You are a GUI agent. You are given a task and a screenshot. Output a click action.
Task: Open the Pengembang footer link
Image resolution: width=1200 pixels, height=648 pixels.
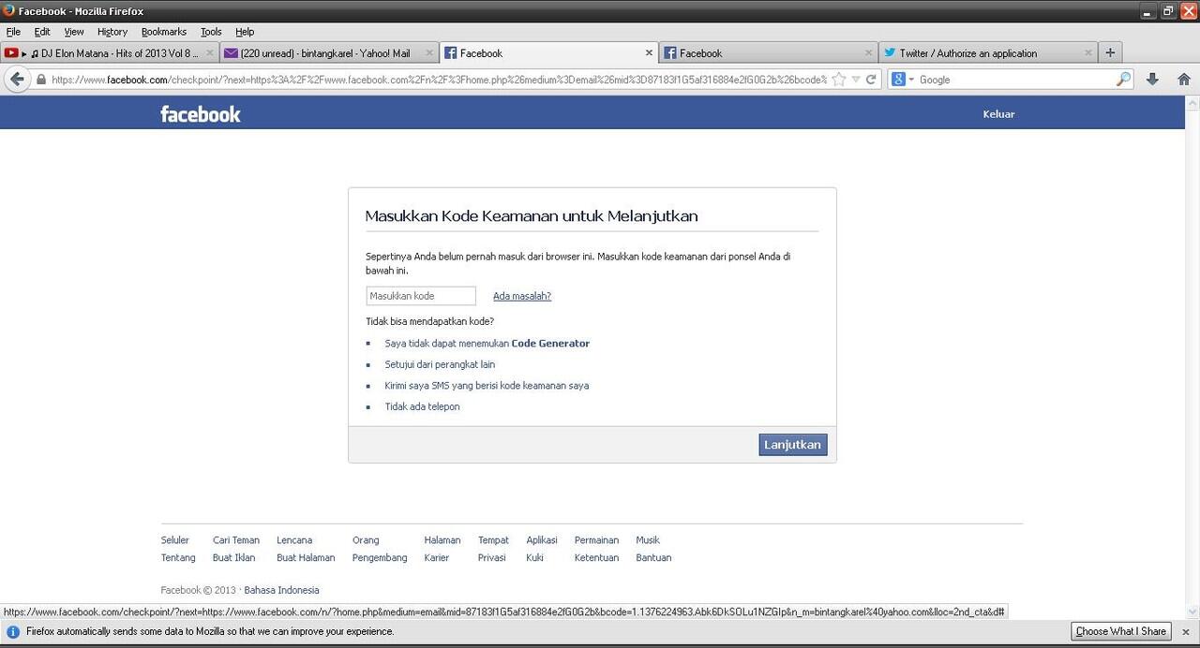pos(380,558)
